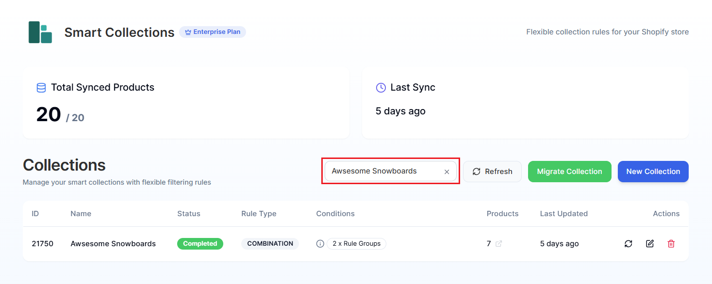Create a collection with the New Collection button
Screen dimensions: 712x284
[653, 171]
